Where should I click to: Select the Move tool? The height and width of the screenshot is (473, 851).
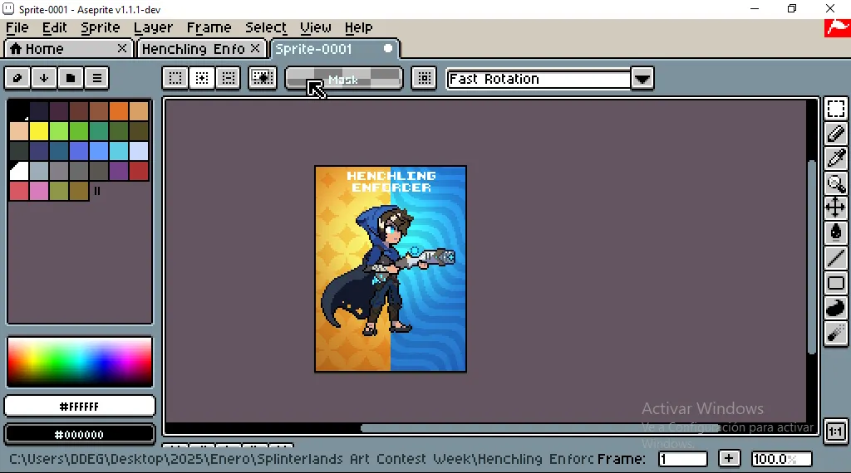tap(836, 207)
